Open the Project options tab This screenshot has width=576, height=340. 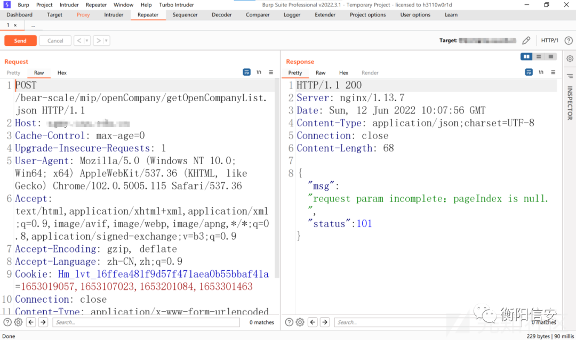point(367,15)
